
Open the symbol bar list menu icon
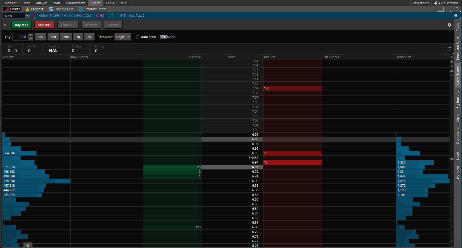(456, 16)
